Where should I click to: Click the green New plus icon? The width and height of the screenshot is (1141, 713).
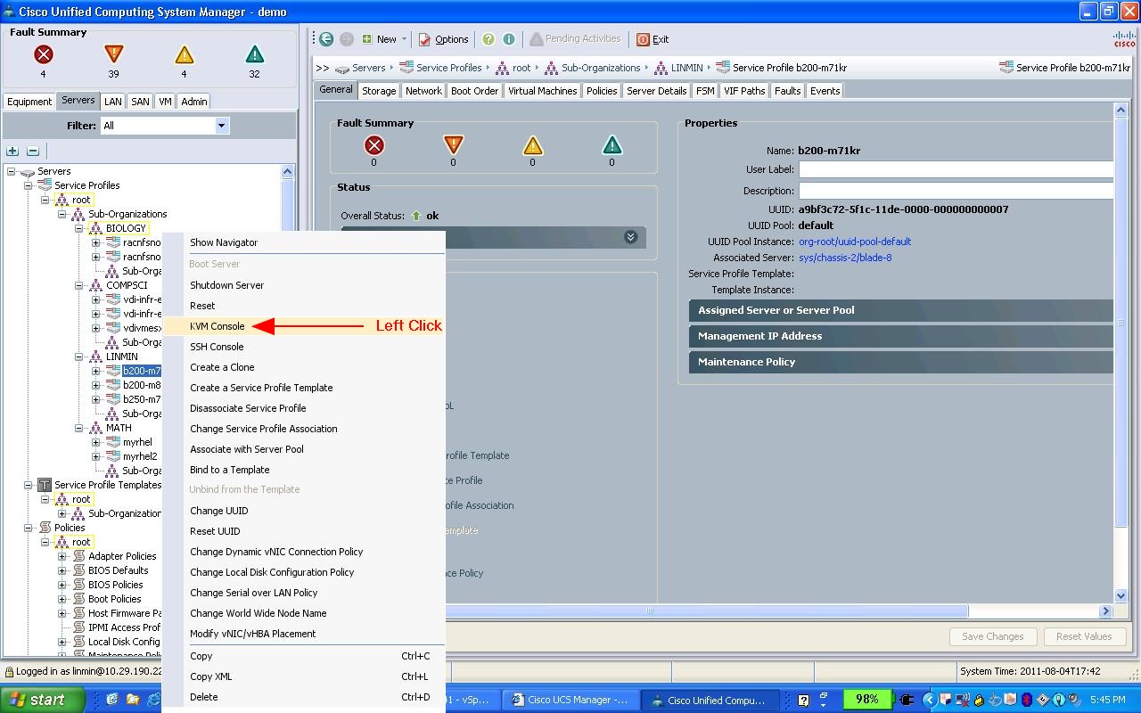366,39
